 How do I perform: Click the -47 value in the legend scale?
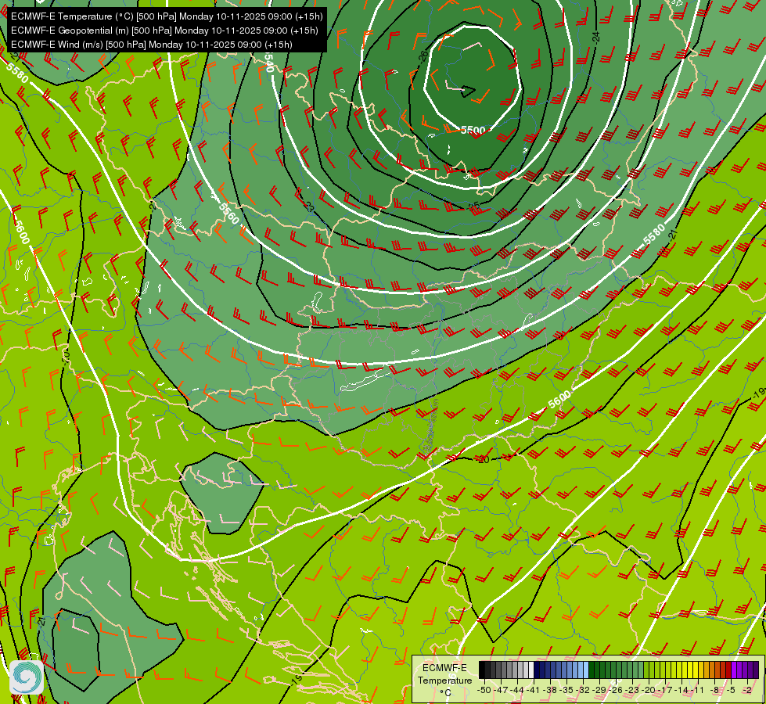tap(500, 690)
